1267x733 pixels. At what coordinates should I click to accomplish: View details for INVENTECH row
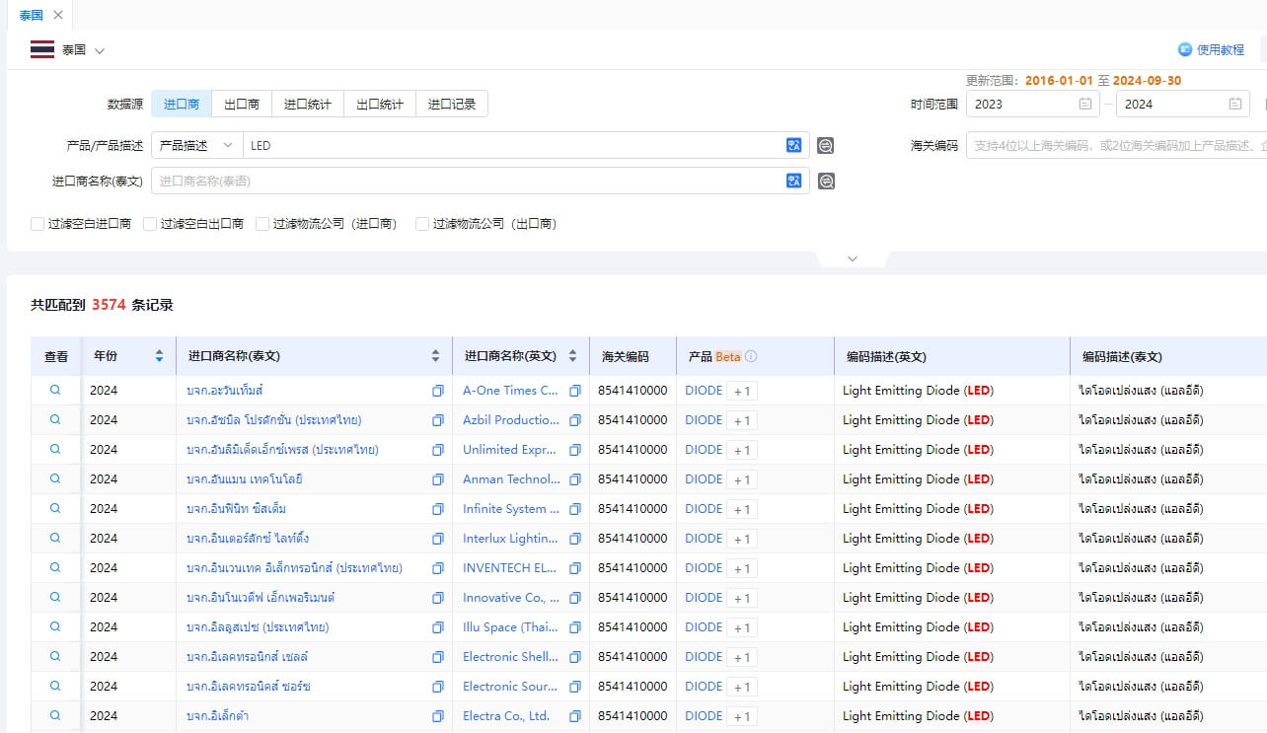[x=55, y=567]
